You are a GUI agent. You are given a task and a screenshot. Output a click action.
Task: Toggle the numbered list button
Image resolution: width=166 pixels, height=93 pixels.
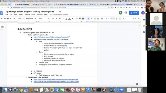click(107, 19)
